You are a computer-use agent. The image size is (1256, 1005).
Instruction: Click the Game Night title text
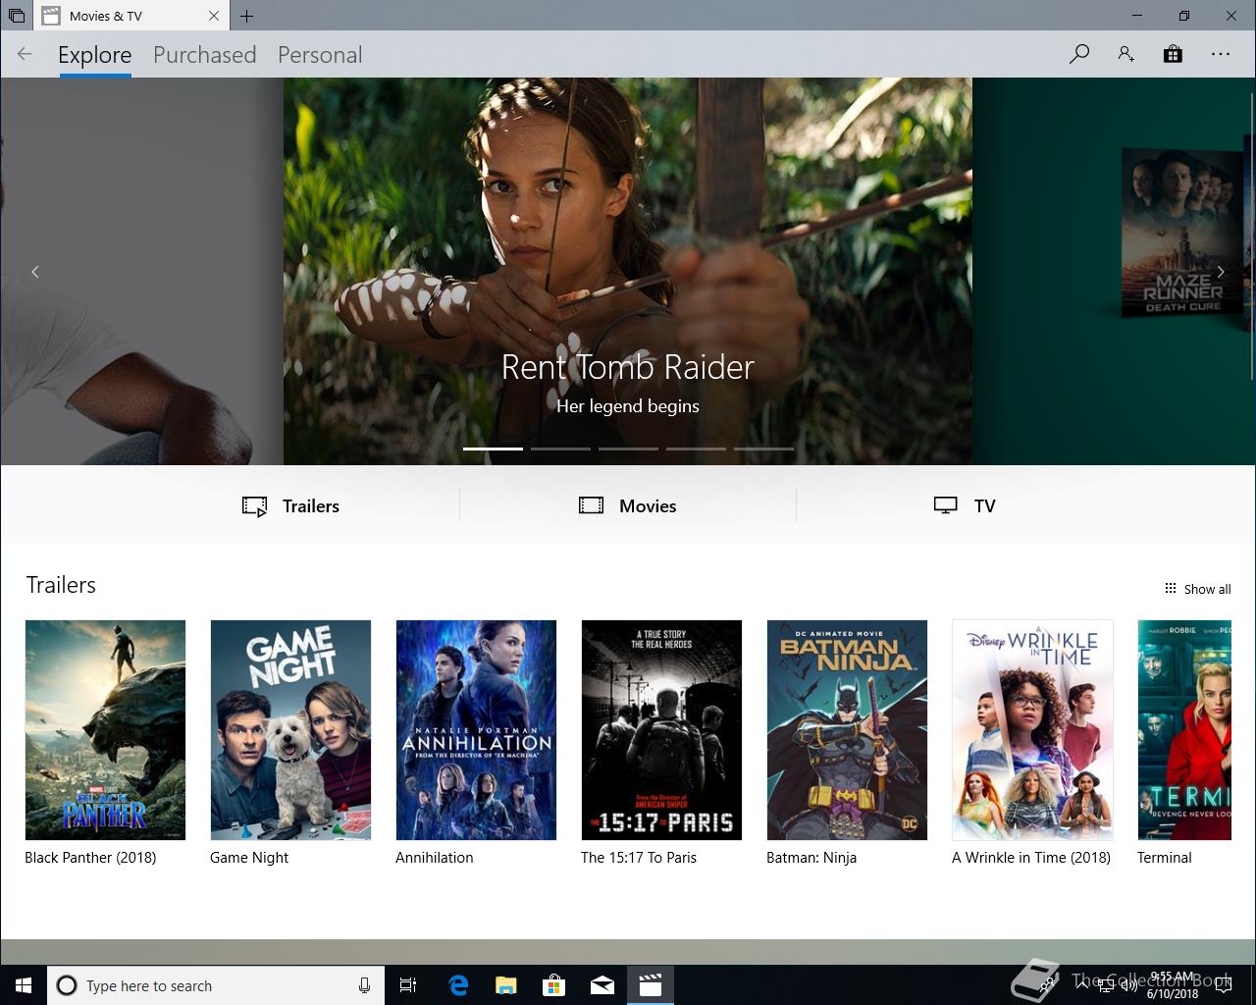[x=249, y=857]
